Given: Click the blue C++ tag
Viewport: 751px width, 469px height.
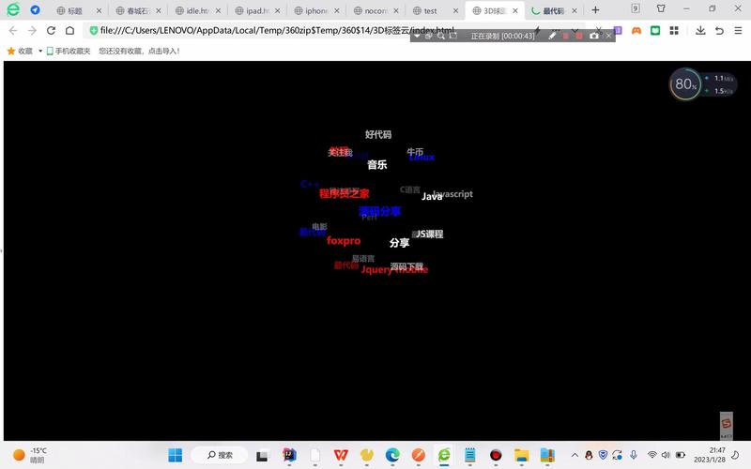Looking at the screenshot, I should pyautogui.click(x=310, y=184).
